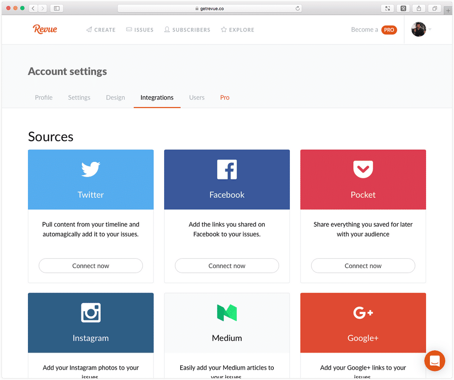Connect the Pocket source now

(x=363, y=266)
